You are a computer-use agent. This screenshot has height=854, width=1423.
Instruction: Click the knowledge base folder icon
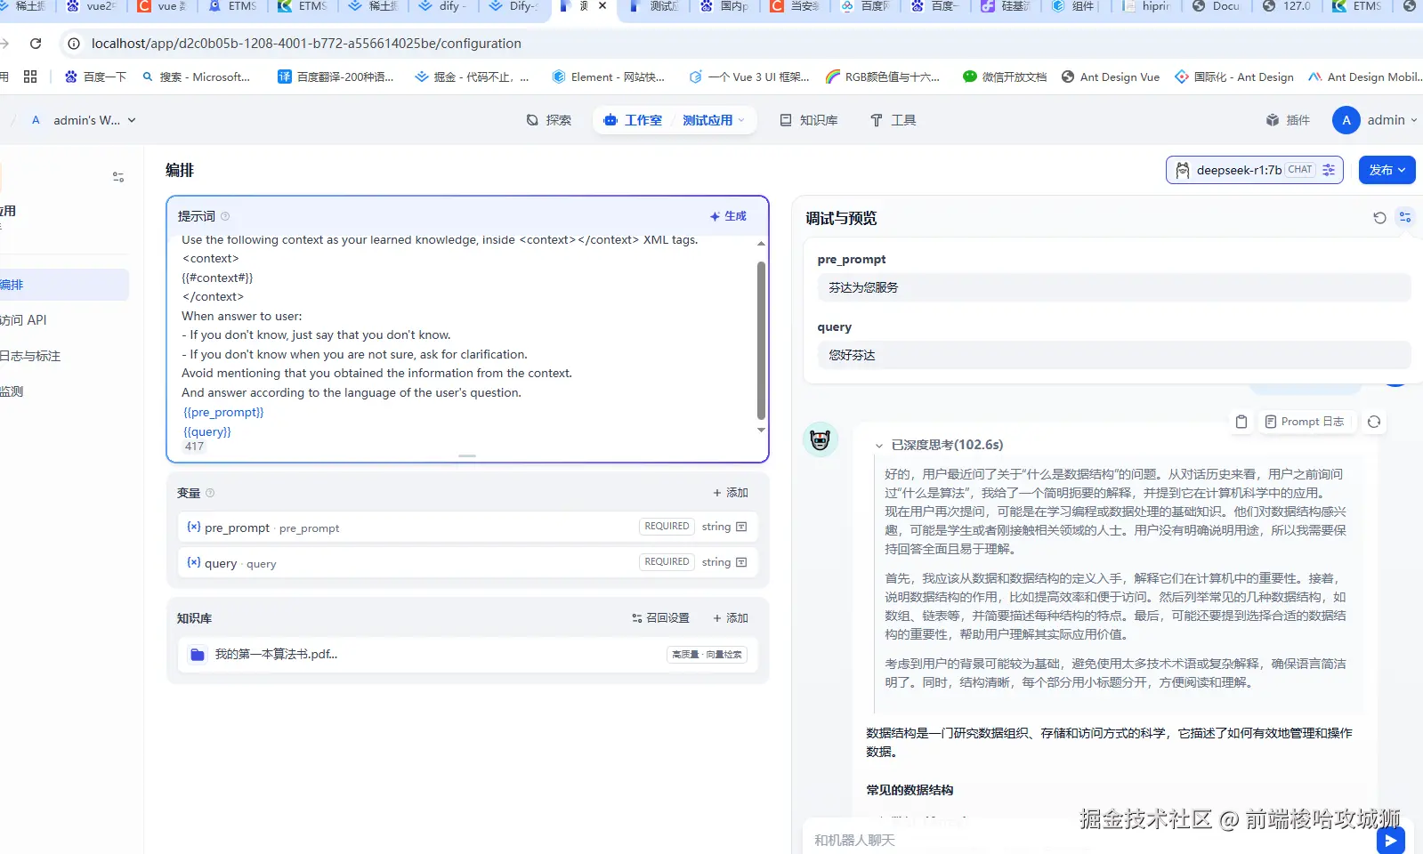click(x=198, y=654)
